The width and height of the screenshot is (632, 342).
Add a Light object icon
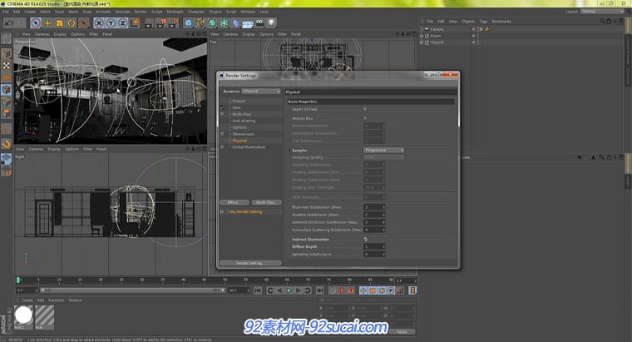coord(272,23)
